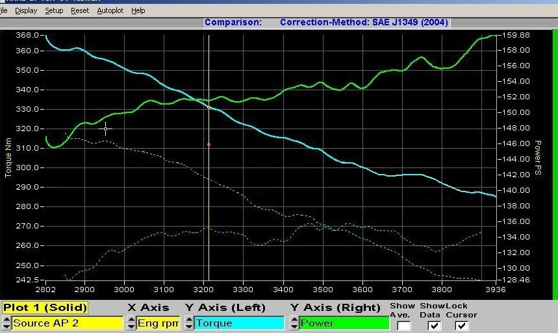Click the Plot 1 (Solid) selector
Viewport: 558px width, 333px height.
(x=45, y=308)
